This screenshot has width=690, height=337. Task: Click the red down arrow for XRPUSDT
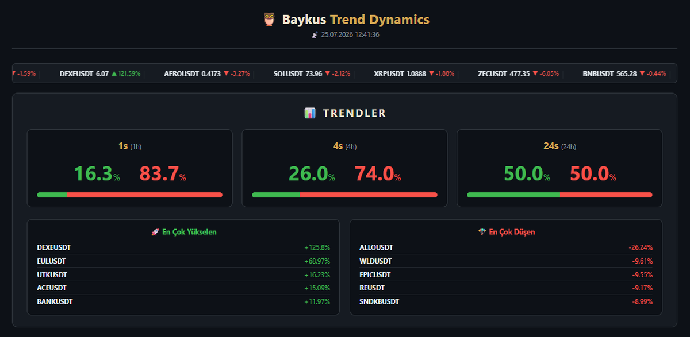pyautogui.click(x=431, y=73)
